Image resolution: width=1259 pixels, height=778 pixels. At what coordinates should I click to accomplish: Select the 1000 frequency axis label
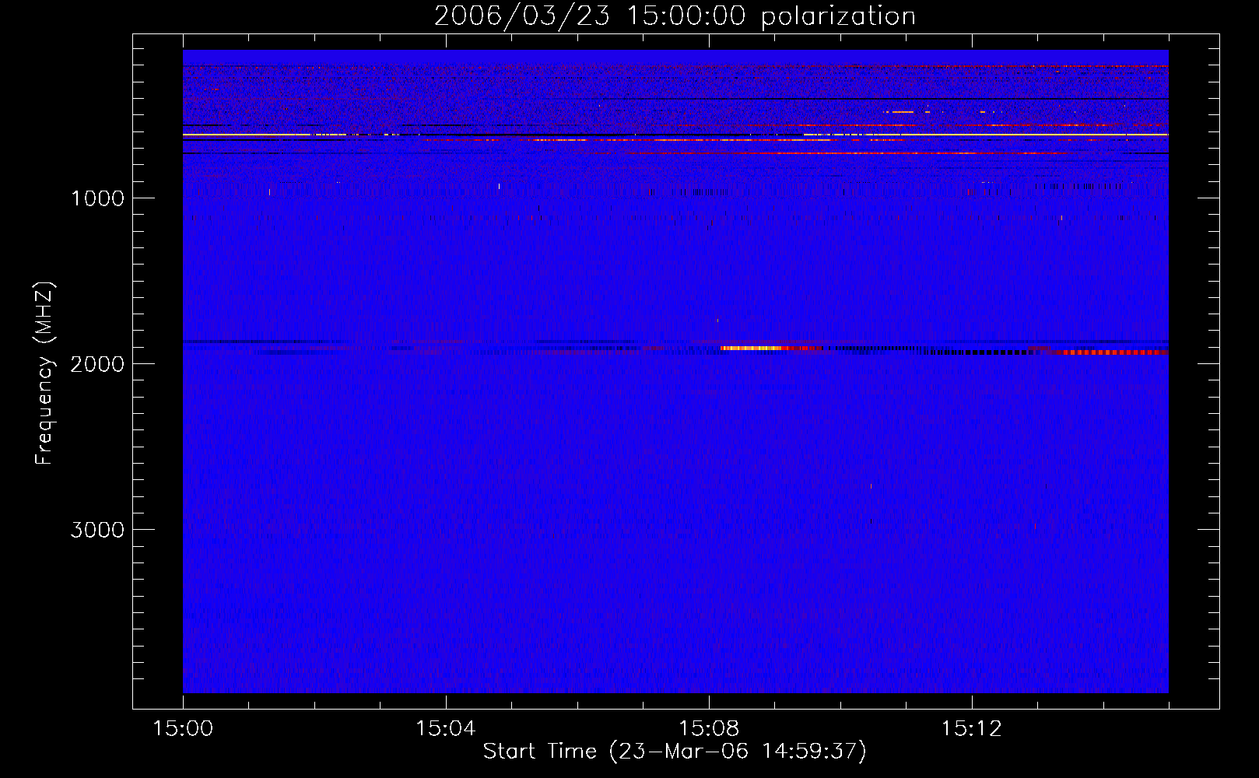pos(97,198)
